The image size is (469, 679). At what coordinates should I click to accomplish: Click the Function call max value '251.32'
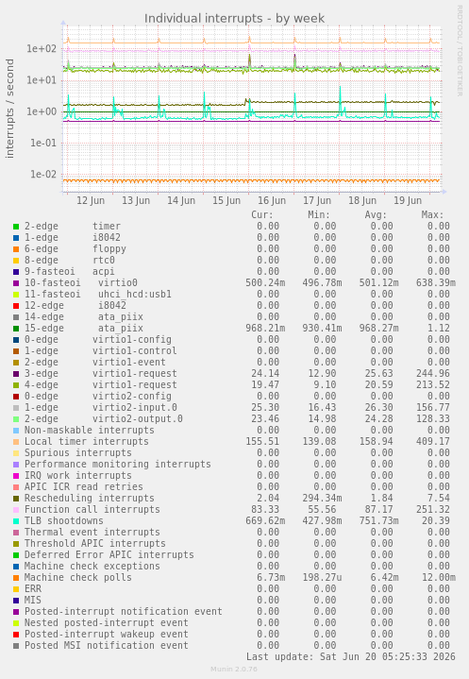coord(433,510)
